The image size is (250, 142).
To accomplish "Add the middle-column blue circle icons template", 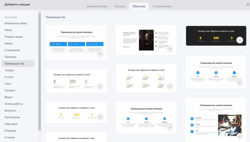I will coord(170,127).
